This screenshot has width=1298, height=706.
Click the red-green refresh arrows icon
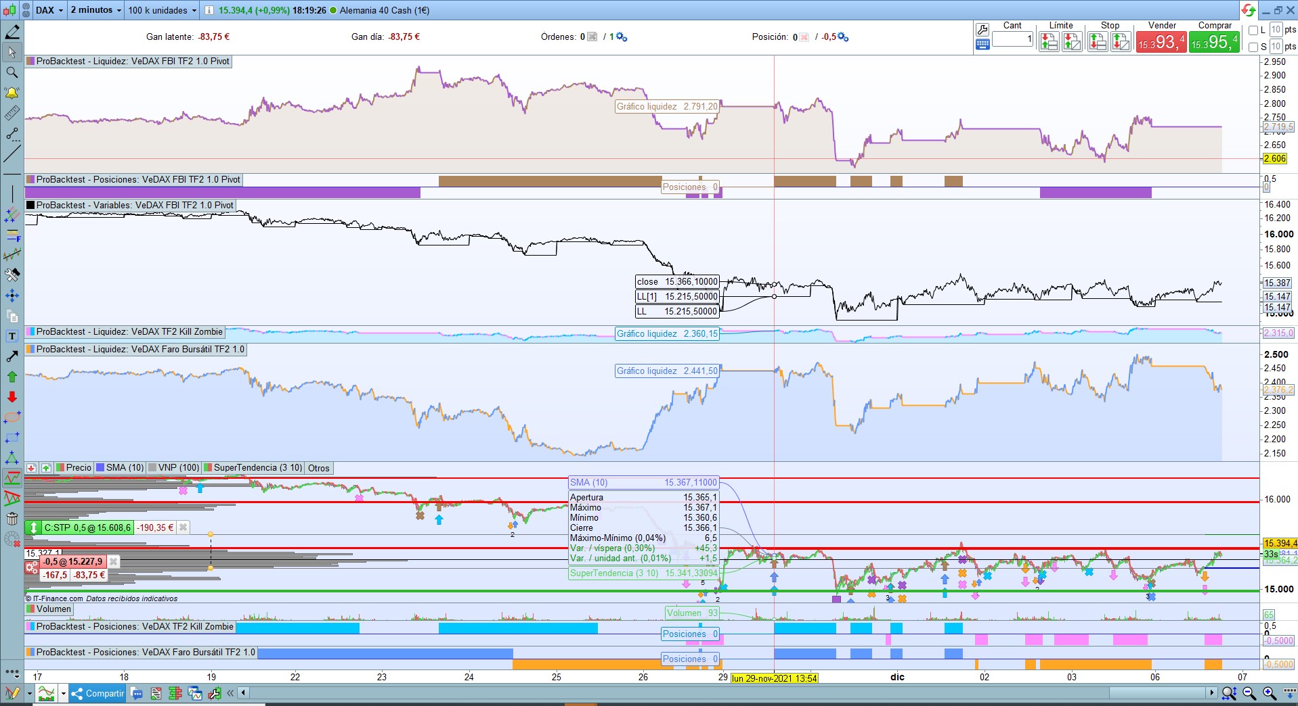click(1248, 10)
